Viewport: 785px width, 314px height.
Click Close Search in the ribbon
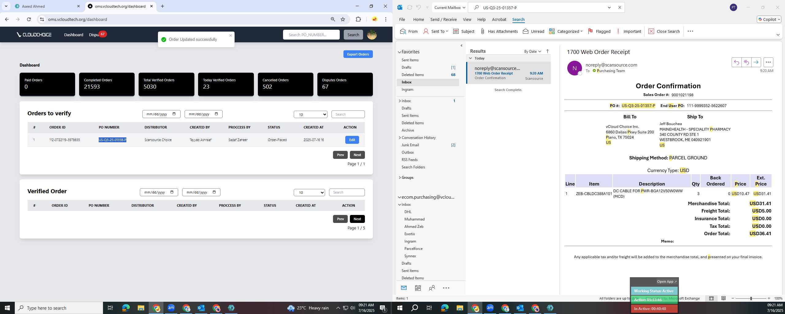(x=664, y=31)
